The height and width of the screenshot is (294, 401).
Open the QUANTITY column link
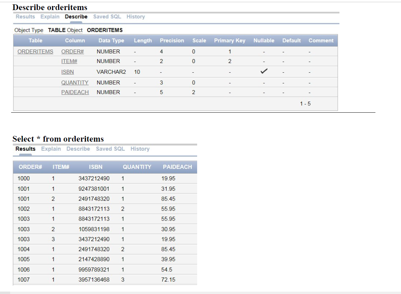coord(75,83)
